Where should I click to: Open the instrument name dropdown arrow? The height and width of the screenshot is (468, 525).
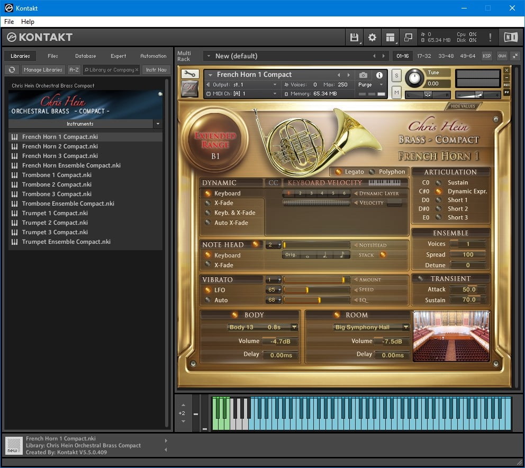tap(210, 75)
